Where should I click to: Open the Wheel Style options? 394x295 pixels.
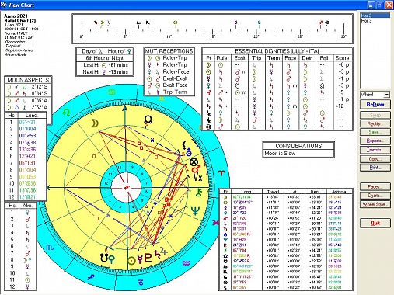click(375, 204)
